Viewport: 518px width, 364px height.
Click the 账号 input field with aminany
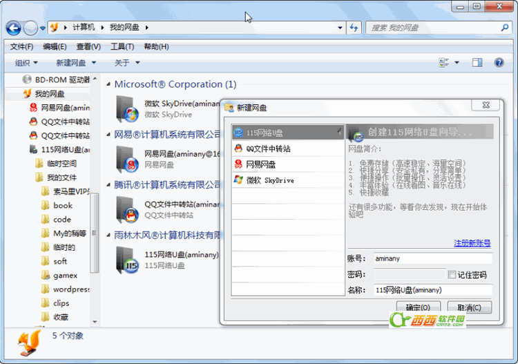tap(433, 258)
